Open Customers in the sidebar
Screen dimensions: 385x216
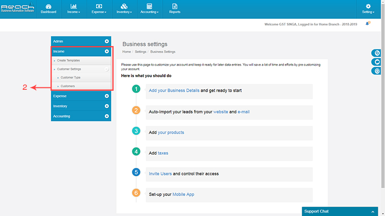[x=67, y=86]
